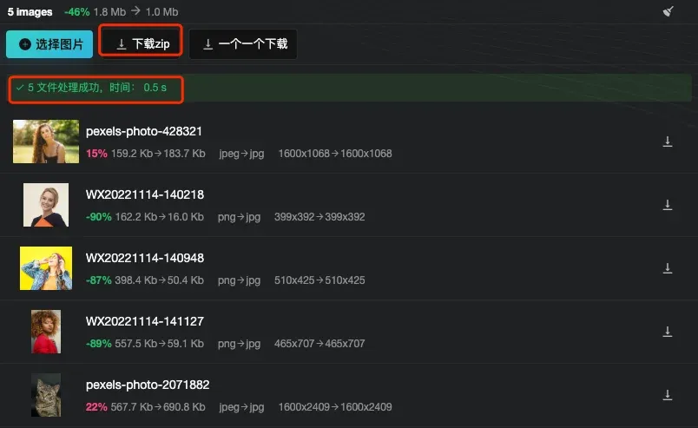Click the 5 images header label
The width and height of the screenshot is (698, 428).
tap(30, 12)
